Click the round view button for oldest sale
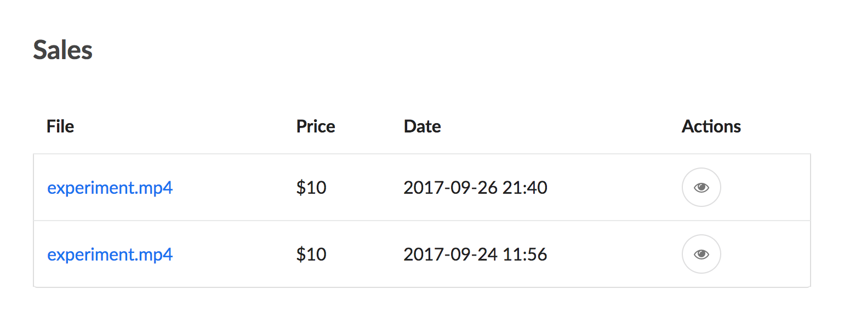The width and height of the screenshot is (844, 335). [x=701, y=254]
